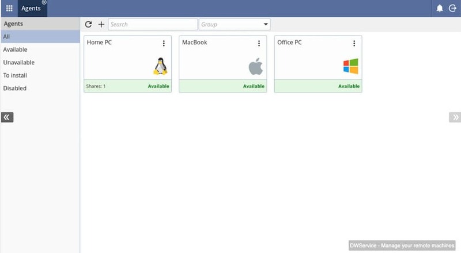Collapse the left sidebar panel
This screenshot has height=253, width=461.
coord(7,117)
